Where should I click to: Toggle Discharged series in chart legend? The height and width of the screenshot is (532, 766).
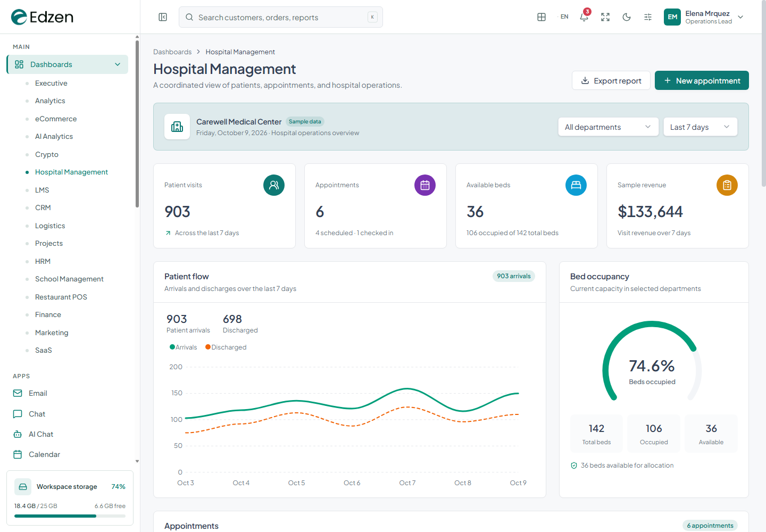point(226,347)
